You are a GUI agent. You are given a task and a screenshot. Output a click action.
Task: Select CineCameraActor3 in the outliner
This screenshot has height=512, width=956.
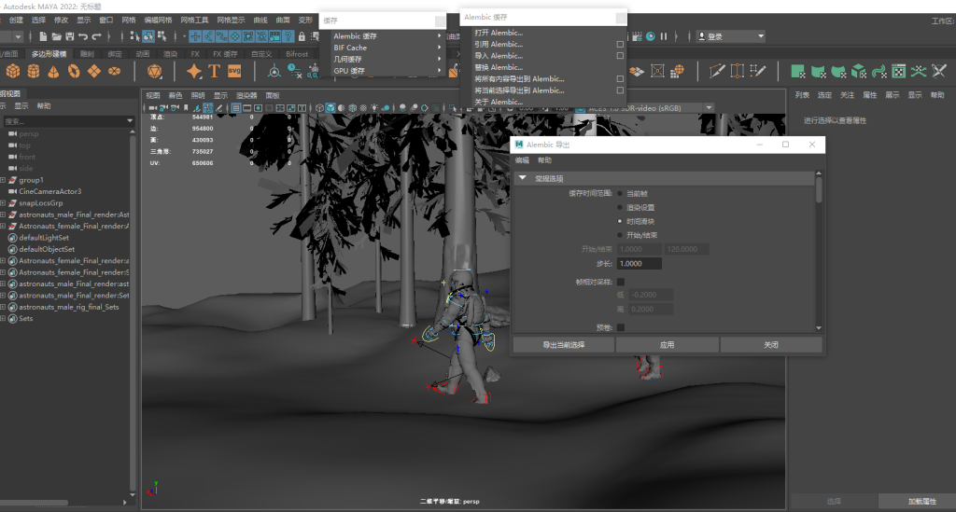pyautogui.click(x=49, y=192)
